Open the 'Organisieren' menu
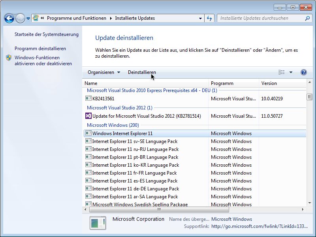The width and height of the screenshot is (316, 237). [104, 72]
